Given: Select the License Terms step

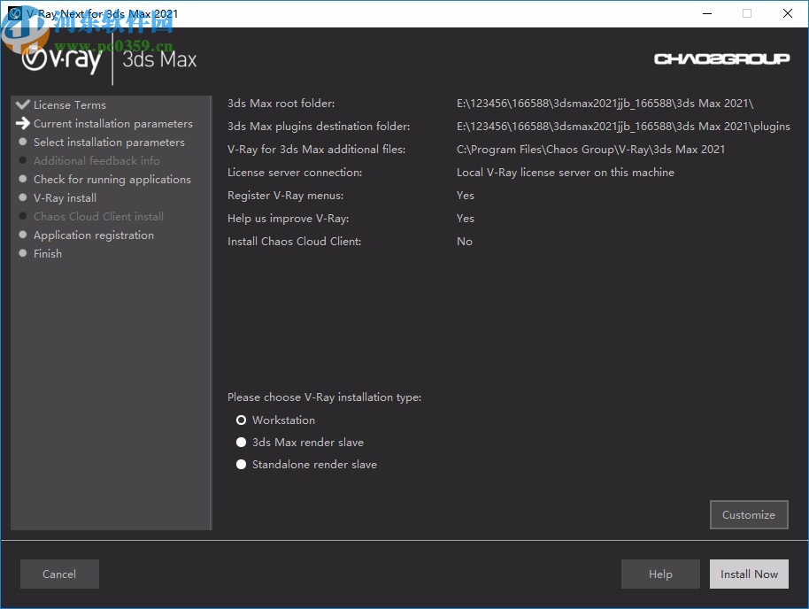Looking at the screenshot, I should click(71, 104).
